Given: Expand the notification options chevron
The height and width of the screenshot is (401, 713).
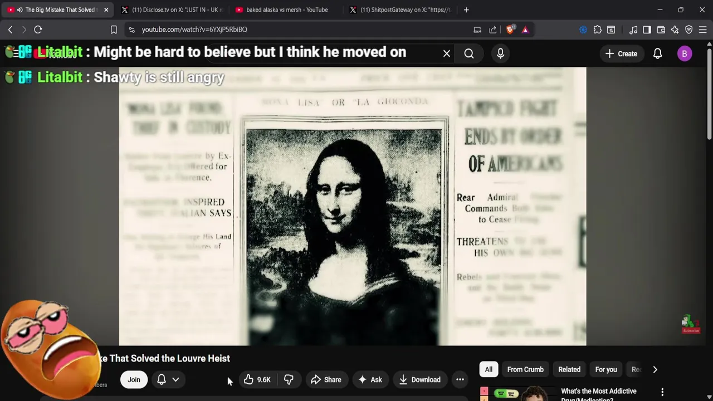Looking at the screenshot, I should pyautogui.click(x=175, y=380).
